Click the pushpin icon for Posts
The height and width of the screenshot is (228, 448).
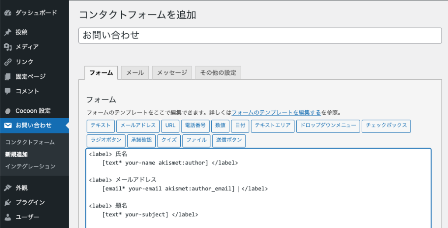pyautogui.click(x=8, y=32)
